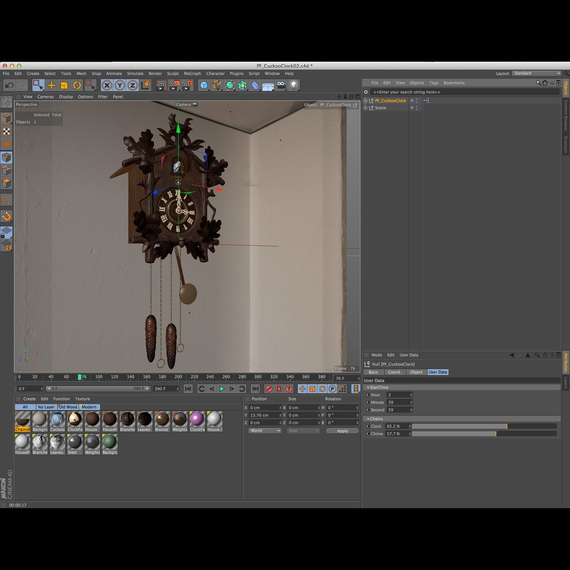Open Objects manager Tags menu
Screen dimensions: 570x570
point(434,83)
